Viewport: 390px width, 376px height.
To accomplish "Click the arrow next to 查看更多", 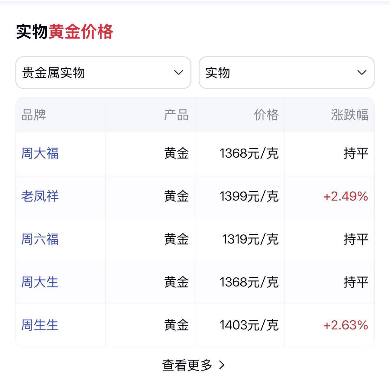I will (x=222, y=365).
